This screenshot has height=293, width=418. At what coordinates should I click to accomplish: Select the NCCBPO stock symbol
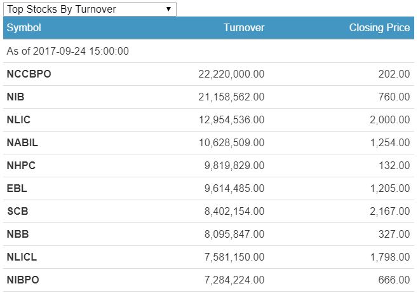coord(29,74)
